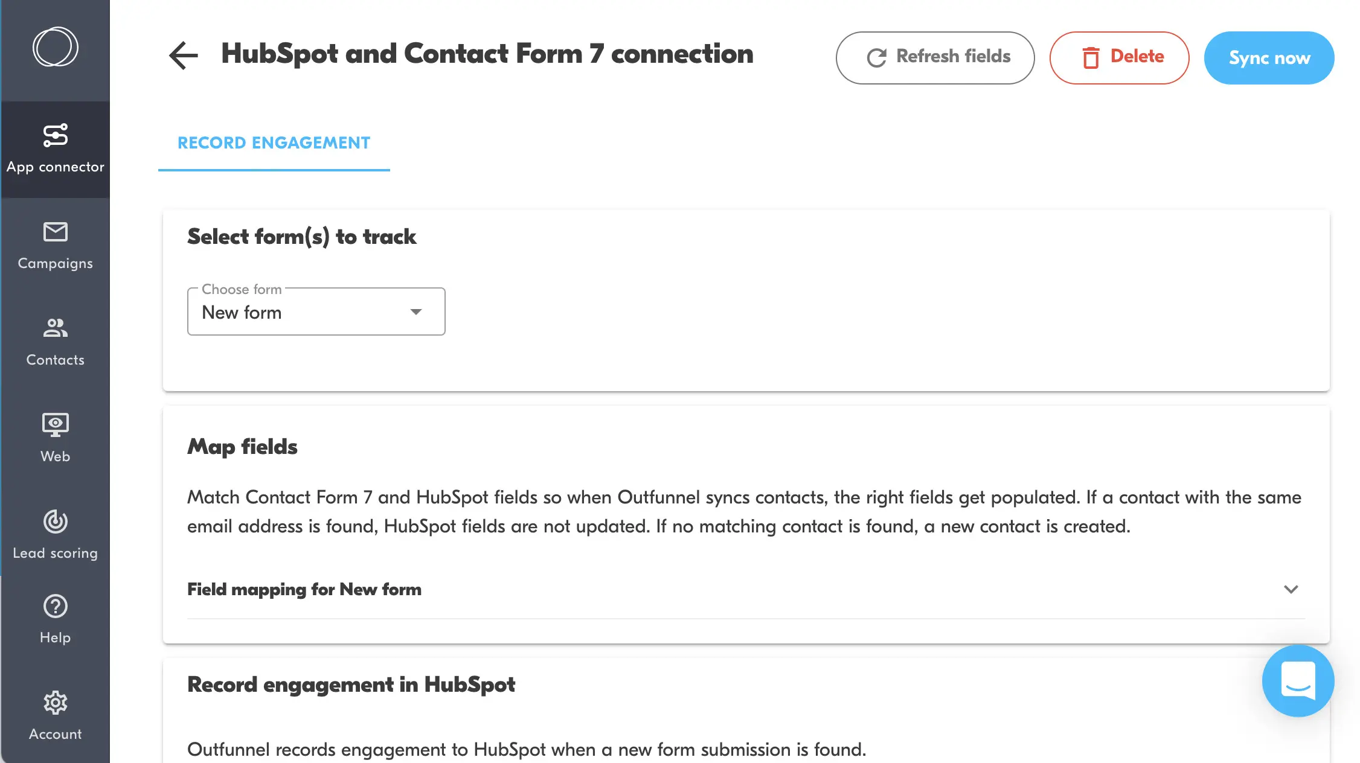Viewport: 1360px width, 763px height.
Task: Open the chat support widget
Action: (1298, 680)
